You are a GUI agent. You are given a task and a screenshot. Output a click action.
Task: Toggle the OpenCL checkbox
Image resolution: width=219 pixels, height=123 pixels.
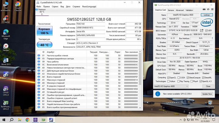click(x=168, y=78)
